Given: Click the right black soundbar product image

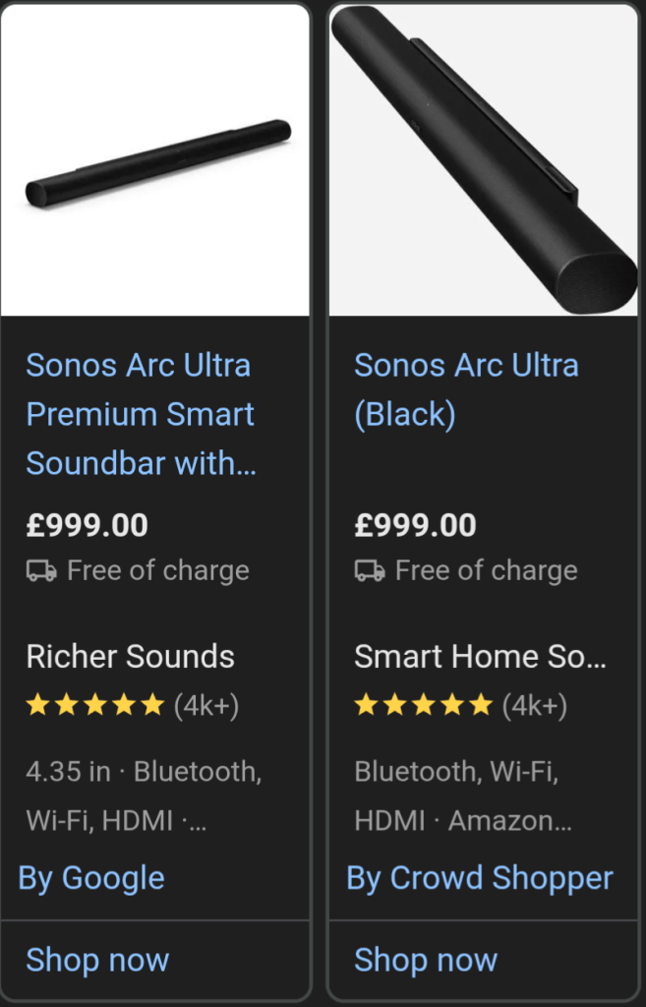Looking at the screenshot, I should point(484,158).
